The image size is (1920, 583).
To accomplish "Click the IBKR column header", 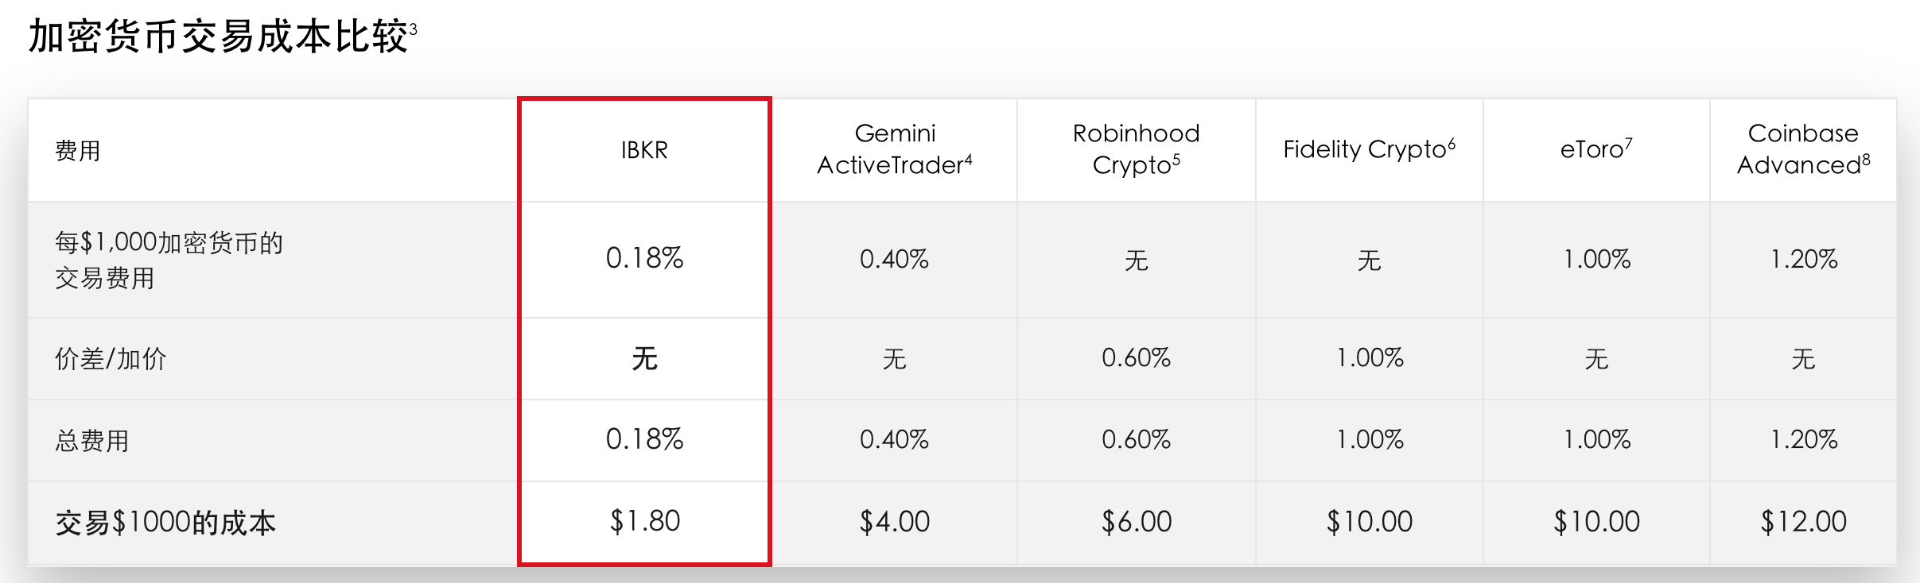I will pos(644,150).
